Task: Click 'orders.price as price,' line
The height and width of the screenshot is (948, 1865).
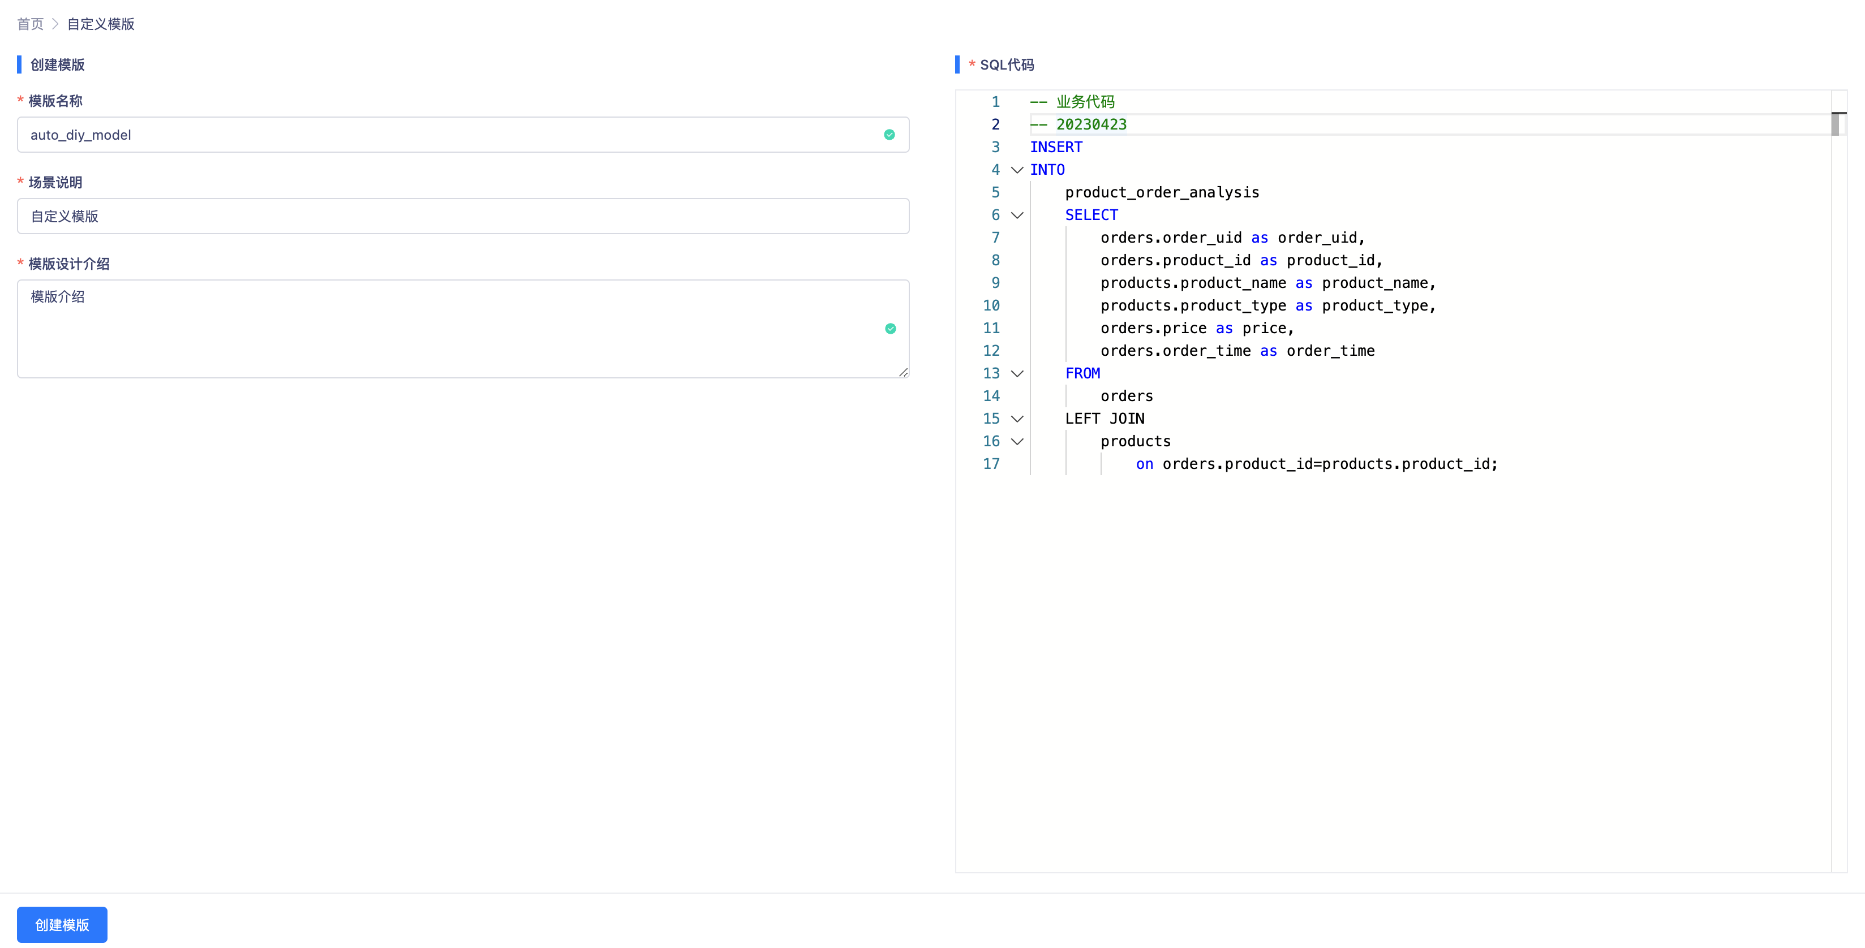Action: (x=1197, y=329)
